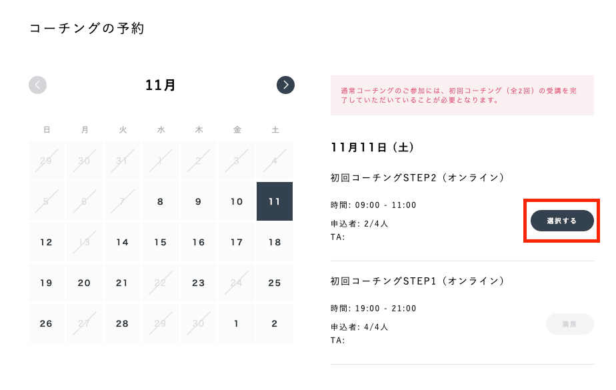Select November 10 on the calendar

coord(237,201)
